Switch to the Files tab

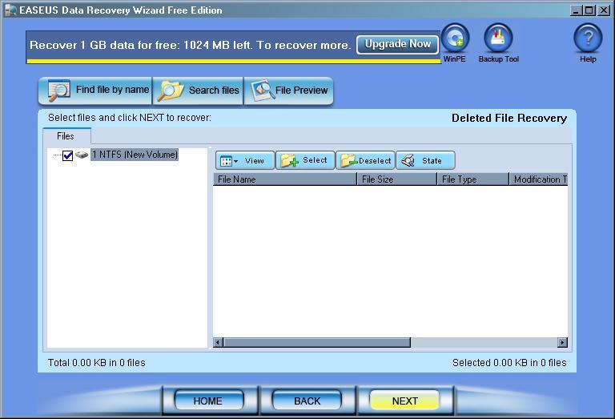[66, 136]
